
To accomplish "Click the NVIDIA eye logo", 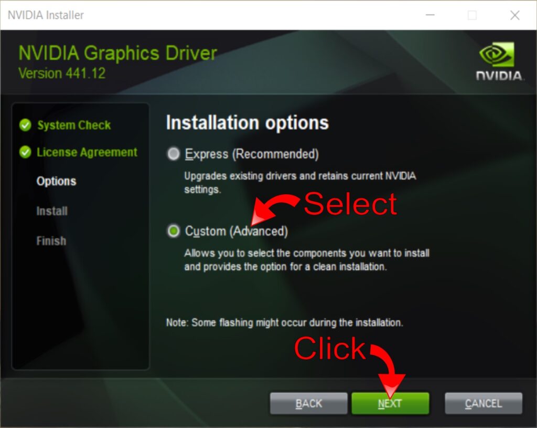I will pos(497,55).
